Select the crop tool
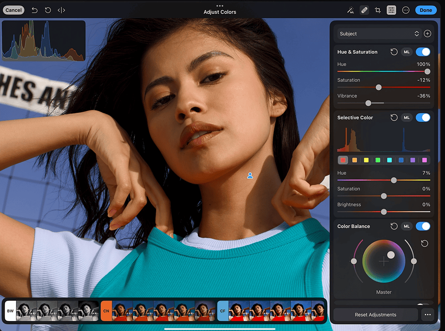 click(x=378, y=10)
